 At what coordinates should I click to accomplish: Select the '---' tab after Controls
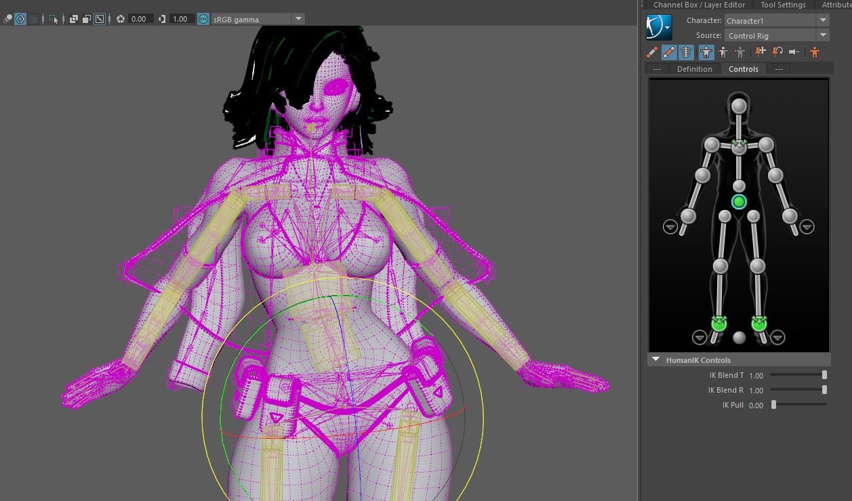click(779, 69)
